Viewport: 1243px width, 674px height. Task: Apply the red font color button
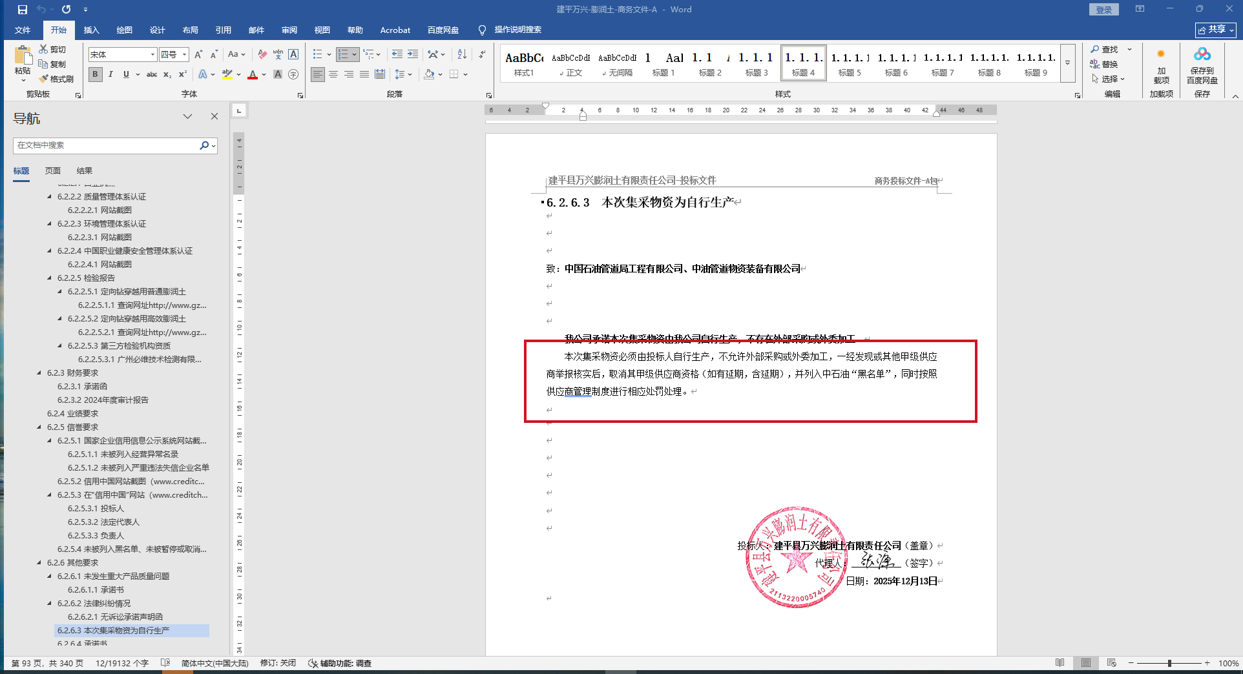click(253, 74)
